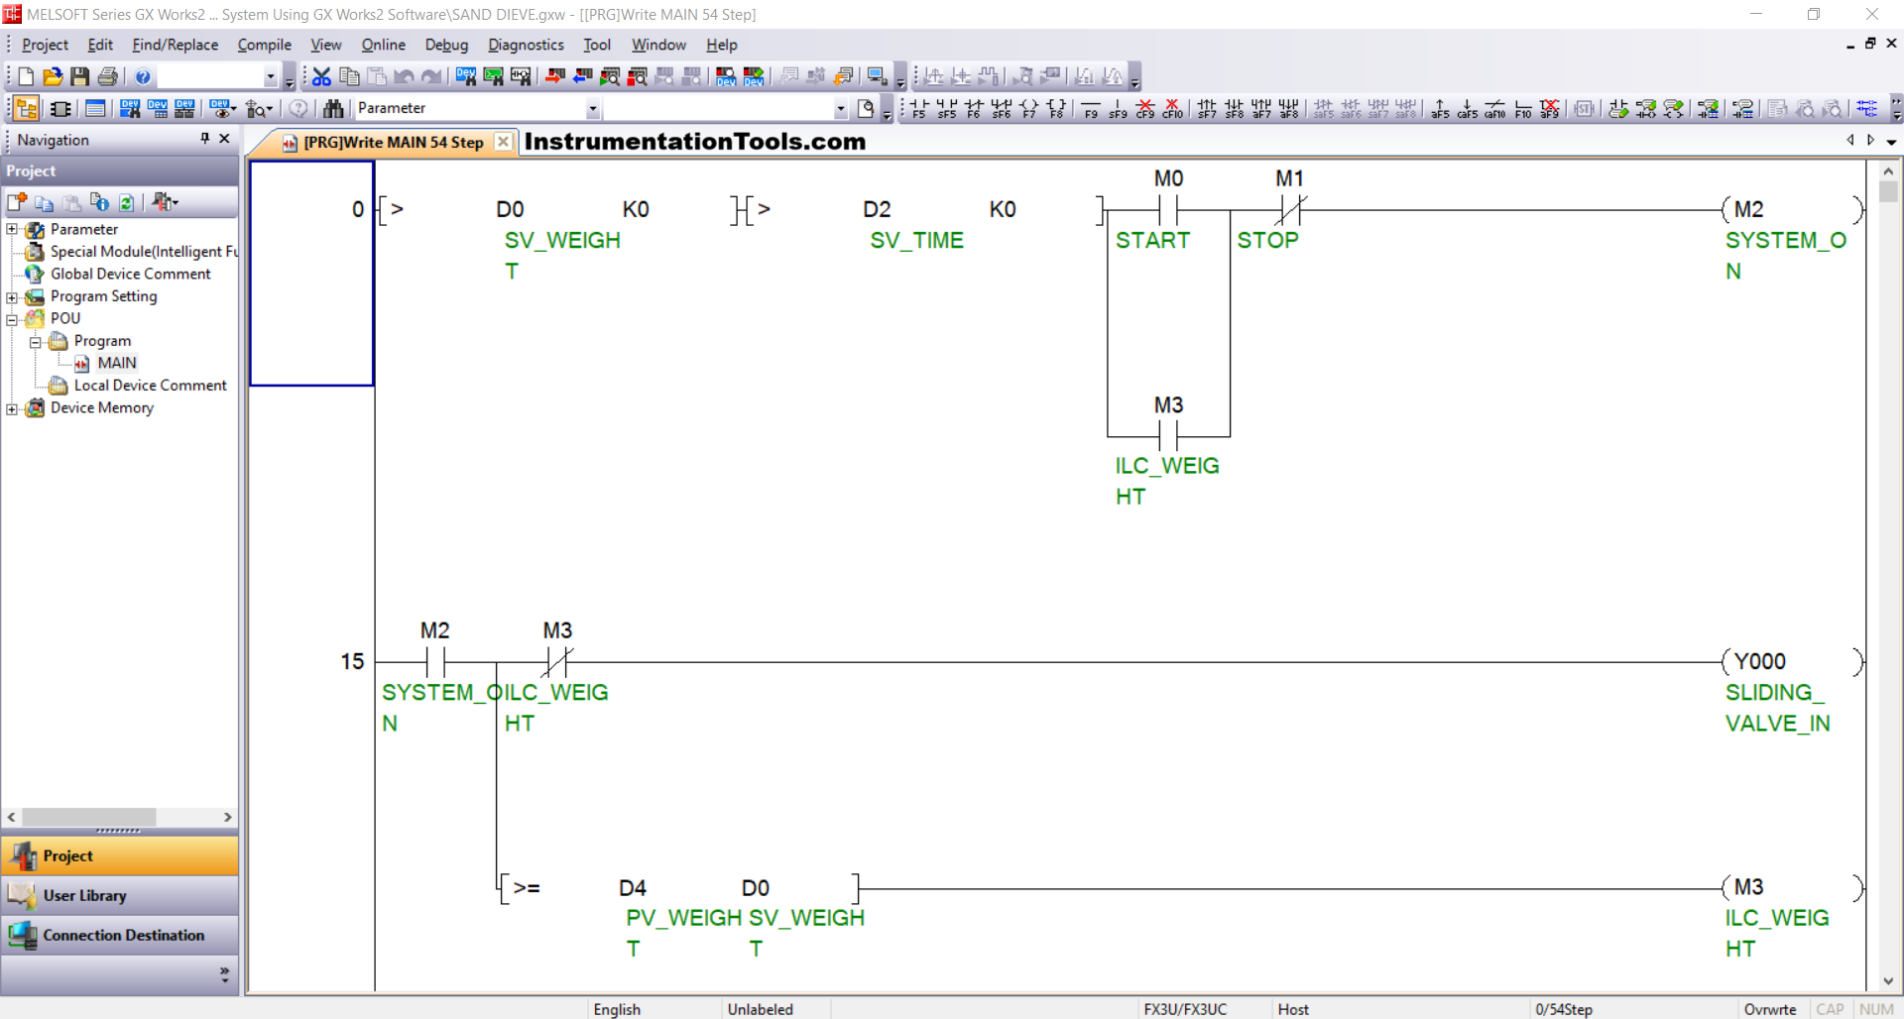1904x1019 pixels.
Task: Click the binoculars find device icon
Action: tap(333, 108)
